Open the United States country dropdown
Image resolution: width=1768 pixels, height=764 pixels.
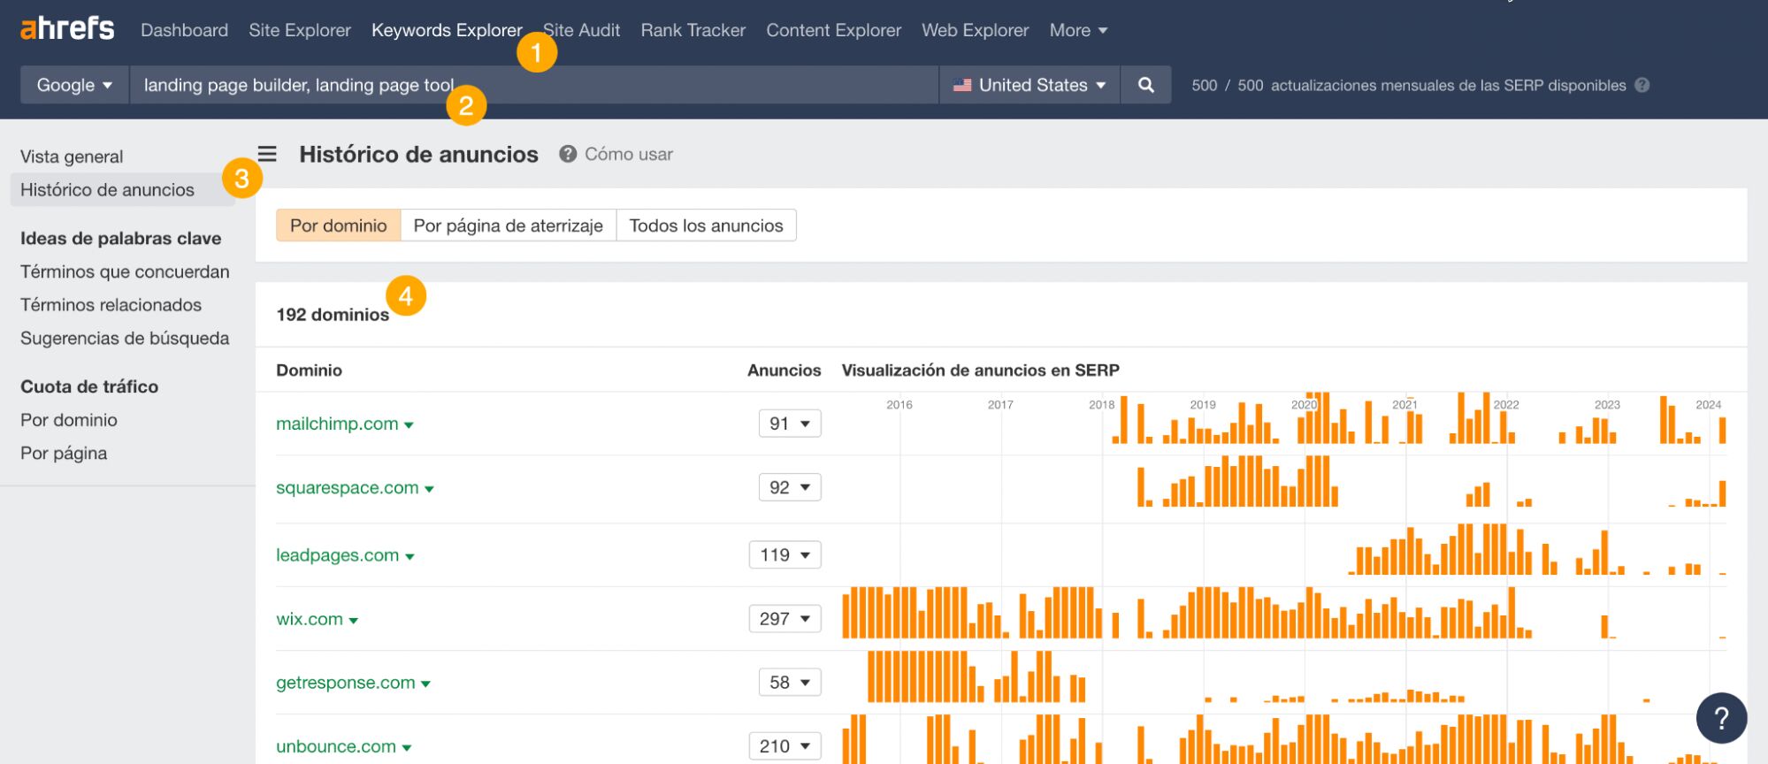1029,85
